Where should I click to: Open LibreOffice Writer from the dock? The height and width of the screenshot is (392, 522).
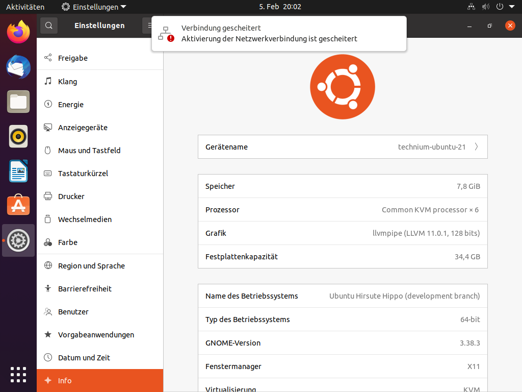coord(18,171)
